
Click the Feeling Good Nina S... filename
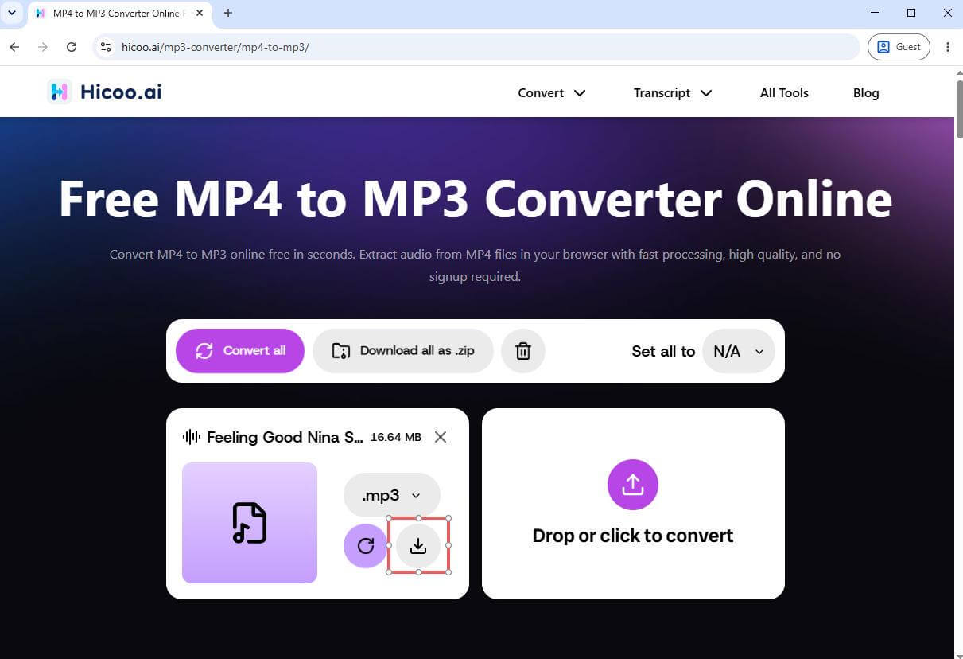[x=285, y=437]
